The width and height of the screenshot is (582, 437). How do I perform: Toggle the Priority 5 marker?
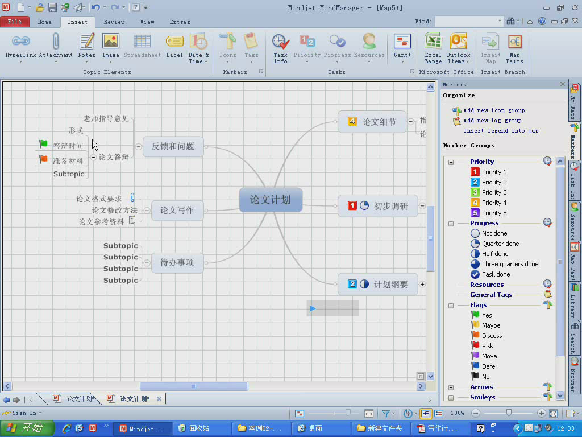click(x=488, y=213)
